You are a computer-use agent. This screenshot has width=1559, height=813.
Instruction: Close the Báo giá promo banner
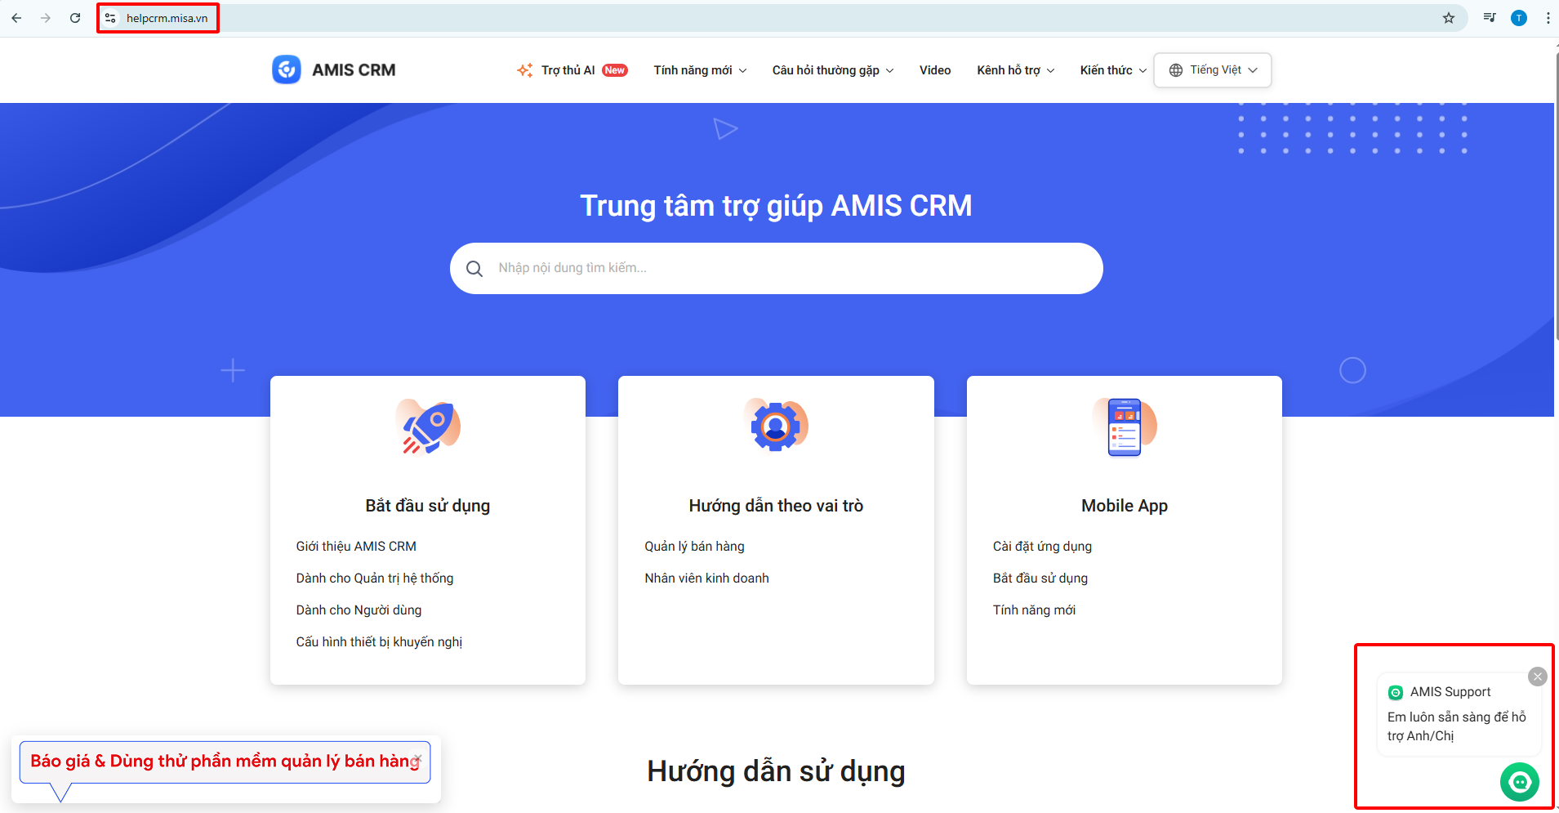pyautogui.click(x=418, y=757)
